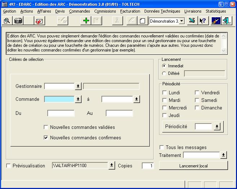Click the Périodicité value field
The width and height of the screenshot is (237, 189).
pyautogui.click(x=204, y=126)
